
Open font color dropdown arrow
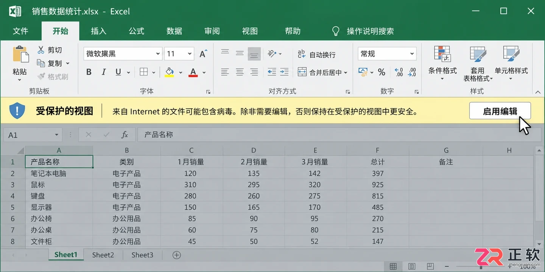point(204,73)
